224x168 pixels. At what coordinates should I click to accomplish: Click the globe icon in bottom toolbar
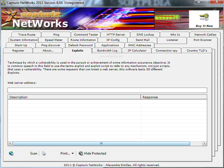(x=11, y=153)
